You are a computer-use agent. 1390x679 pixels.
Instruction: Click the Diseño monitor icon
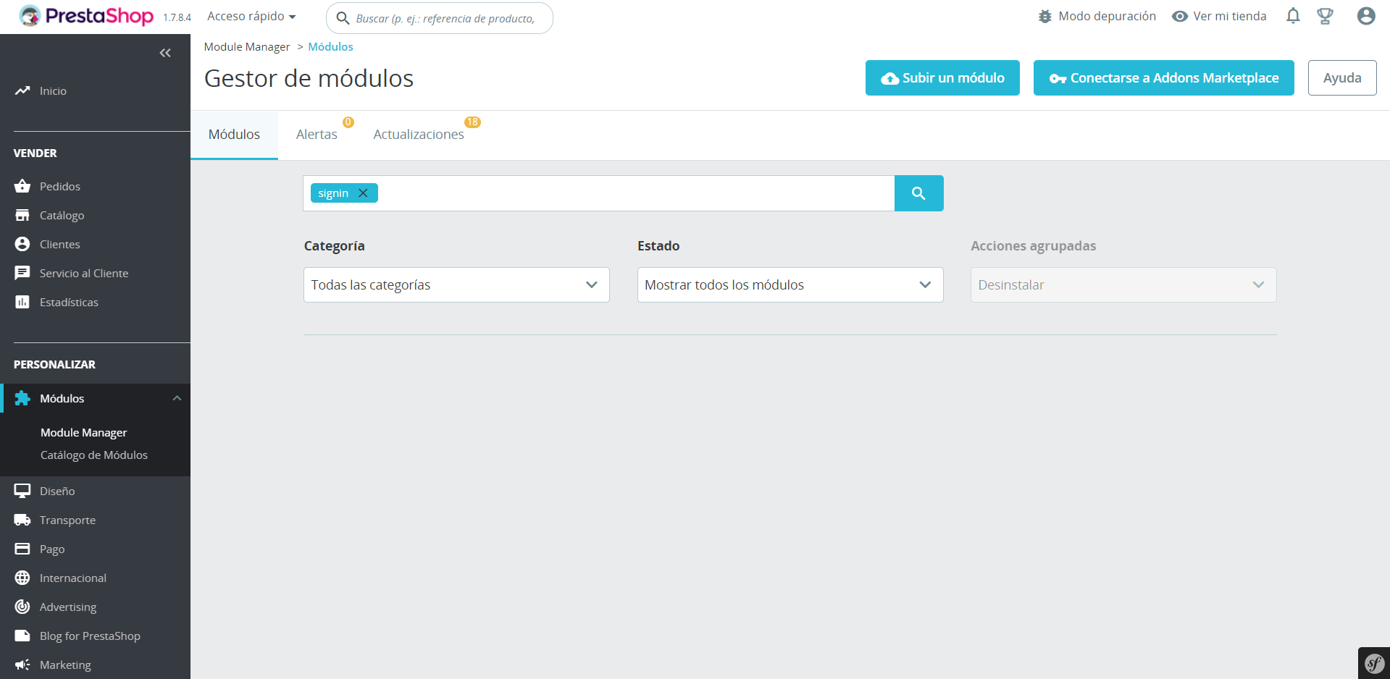(x=22, y=491)
